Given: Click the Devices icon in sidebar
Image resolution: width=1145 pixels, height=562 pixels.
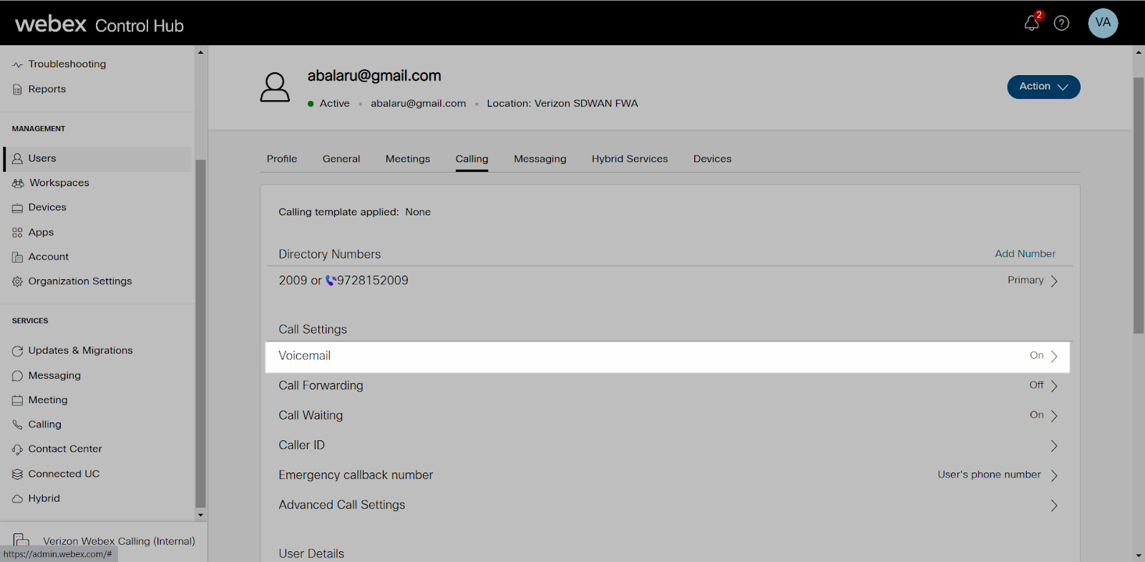Looking at the screenshot, I should 17,208.
